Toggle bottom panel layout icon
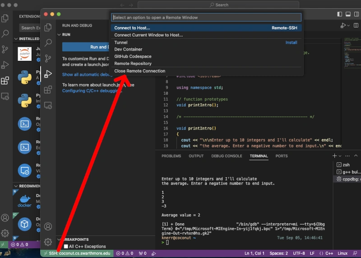 click(348, 14)
